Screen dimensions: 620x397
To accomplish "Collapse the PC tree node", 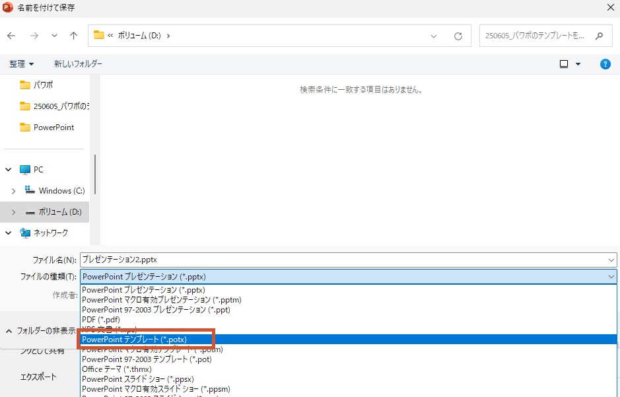I will (9, 170).
